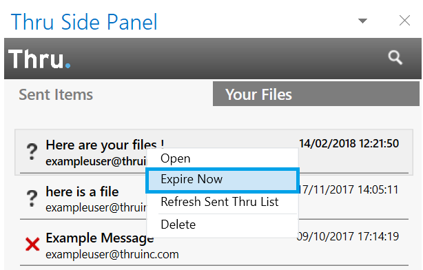This screenshot has width=423, height=270.
Task: Click question mark icon beside 'here is a file'
Action: point(32,198)
